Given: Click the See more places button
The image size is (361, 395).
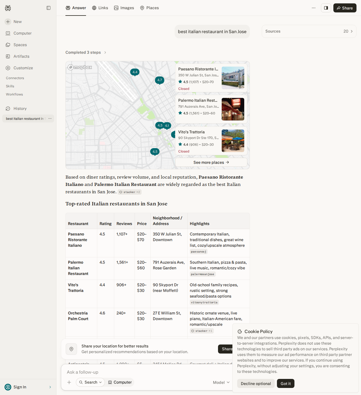Looking at the screenshot, I should click(x=211, y=163).
